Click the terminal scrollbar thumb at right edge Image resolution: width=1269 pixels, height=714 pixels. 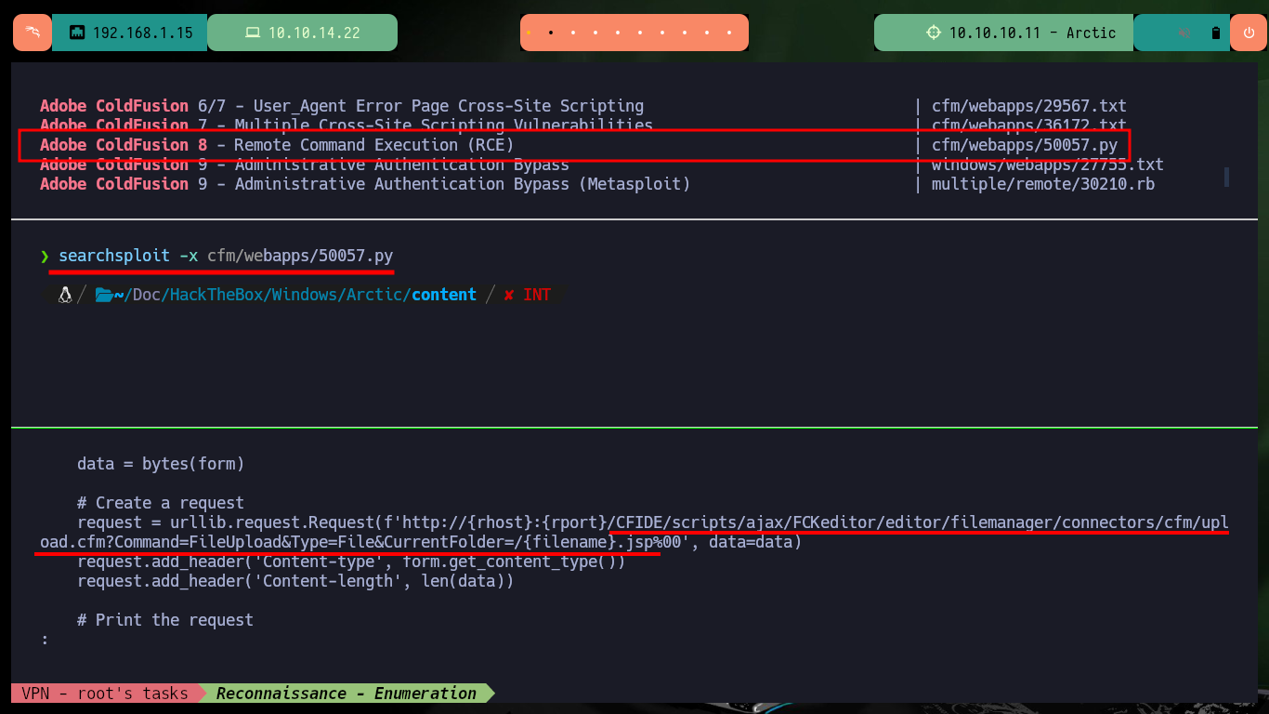[x=1226, y=177]
